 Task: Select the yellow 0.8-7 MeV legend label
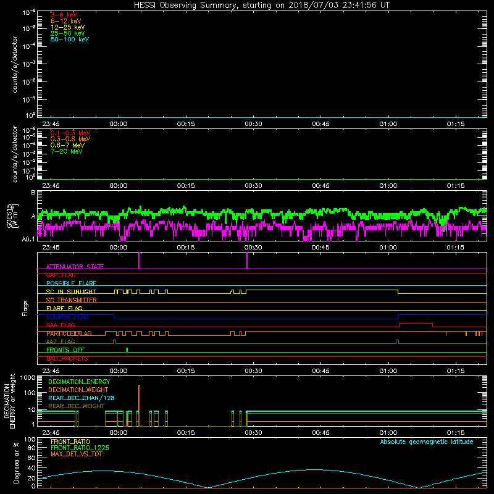[67, 145]
